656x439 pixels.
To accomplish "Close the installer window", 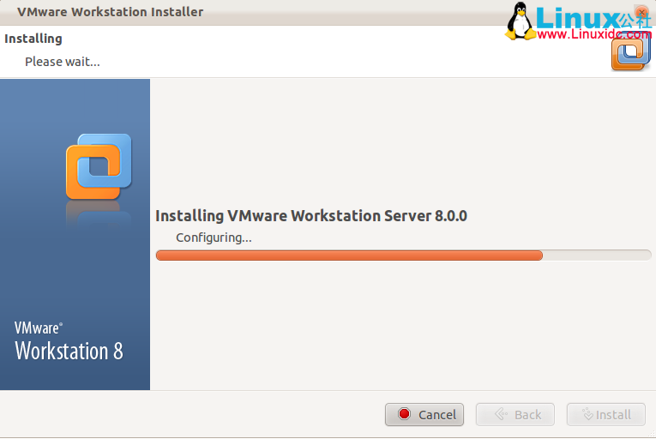I will click(641, 12).
